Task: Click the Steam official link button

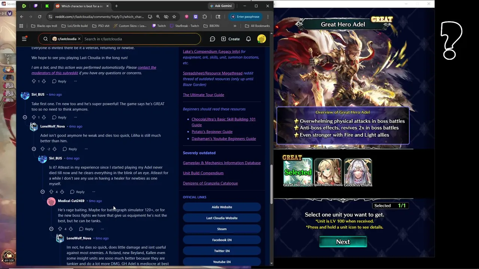Action: (x=222, y=229)
